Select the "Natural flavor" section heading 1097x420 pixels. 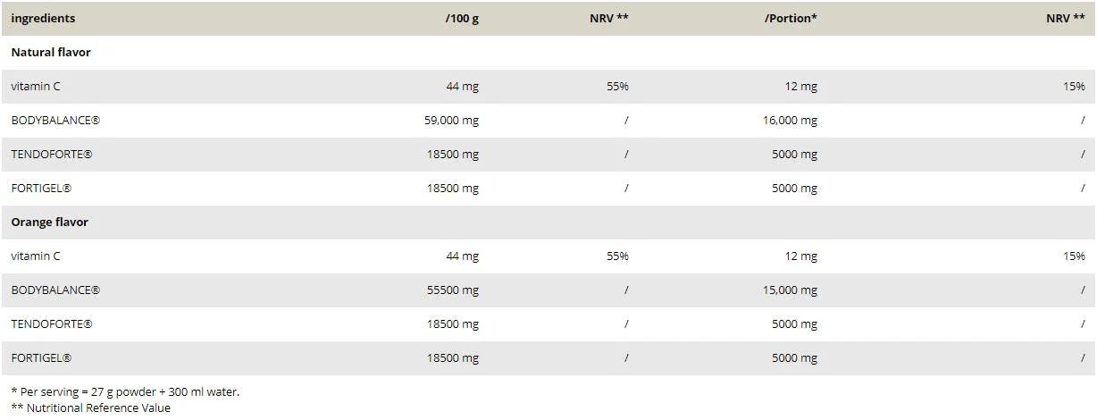(51, 52)
